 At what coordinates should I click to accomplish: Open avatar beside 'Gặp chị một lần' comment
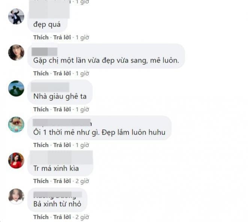pyautogui.click(x=16, y=52)
